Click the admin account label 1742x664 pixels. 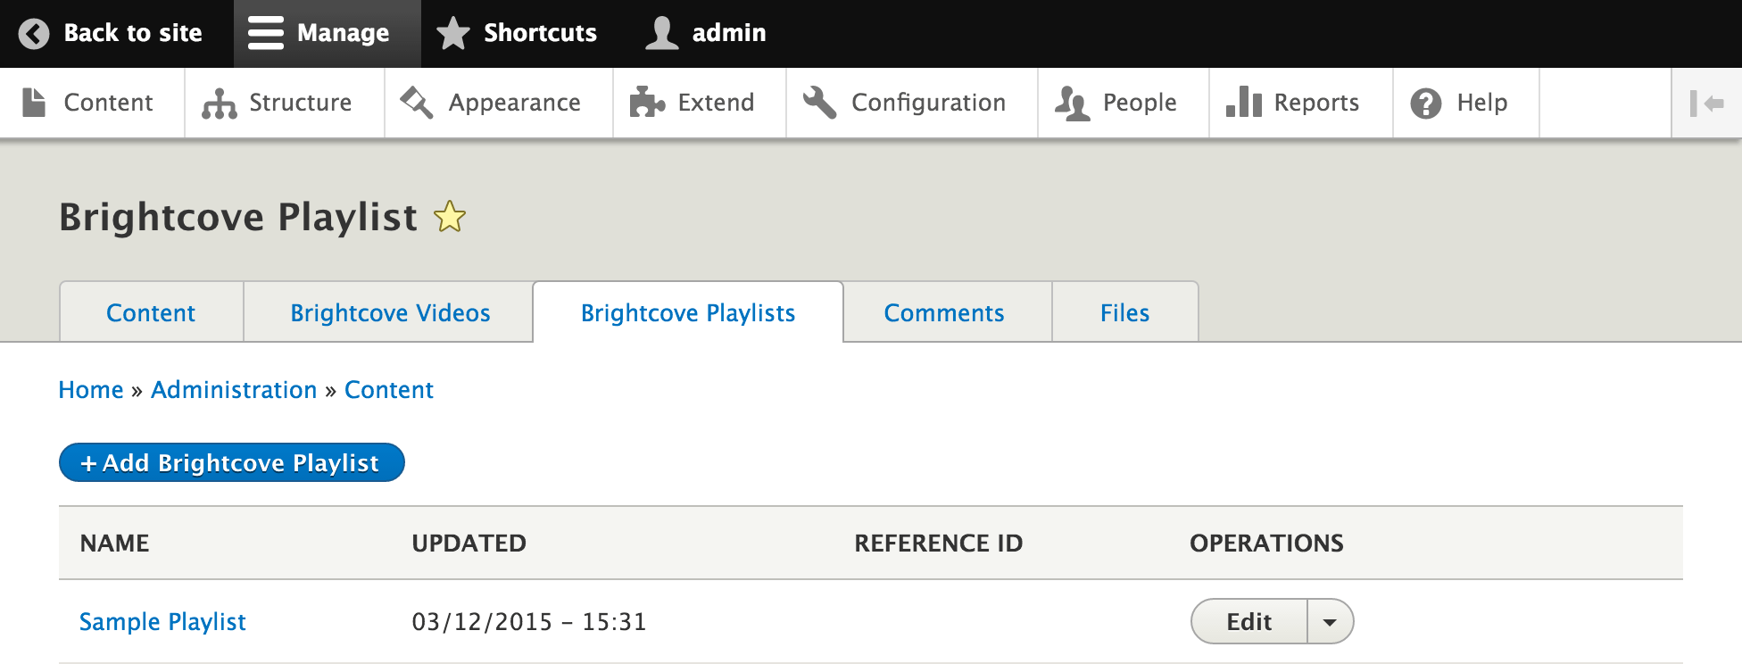point(729,33)
